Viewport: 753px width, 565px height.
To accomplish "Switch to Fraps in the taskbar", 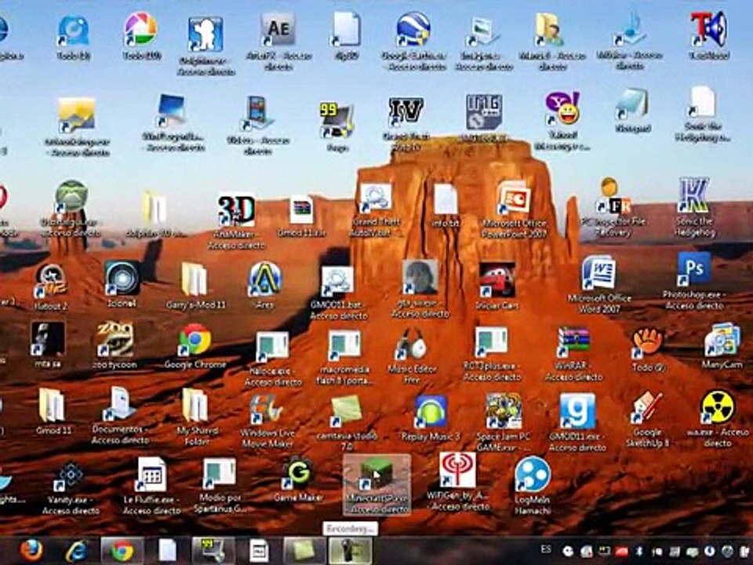I will (x=213, y=551).
